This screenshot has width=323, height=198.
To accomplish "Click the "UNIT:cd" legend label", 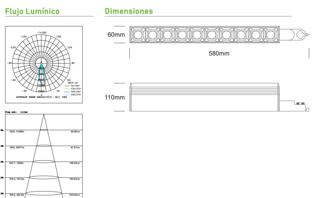I will point(73,83).
